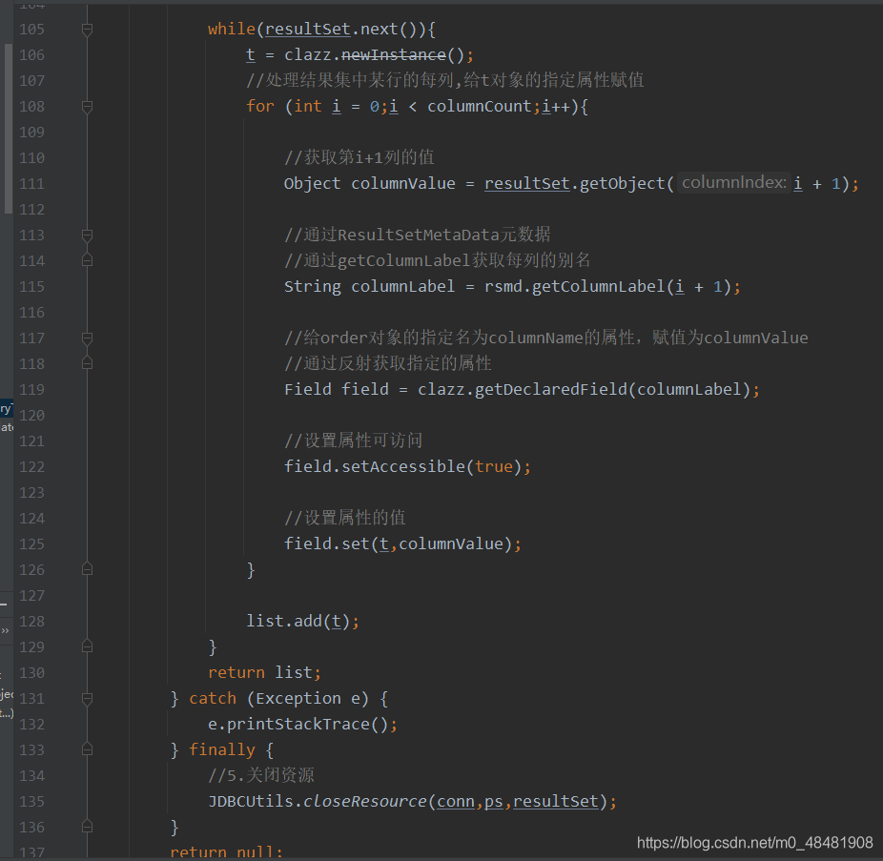Click list.add(t) statement on line 128
The width and height of the screenshot is (883, 861).
(302, 621)
